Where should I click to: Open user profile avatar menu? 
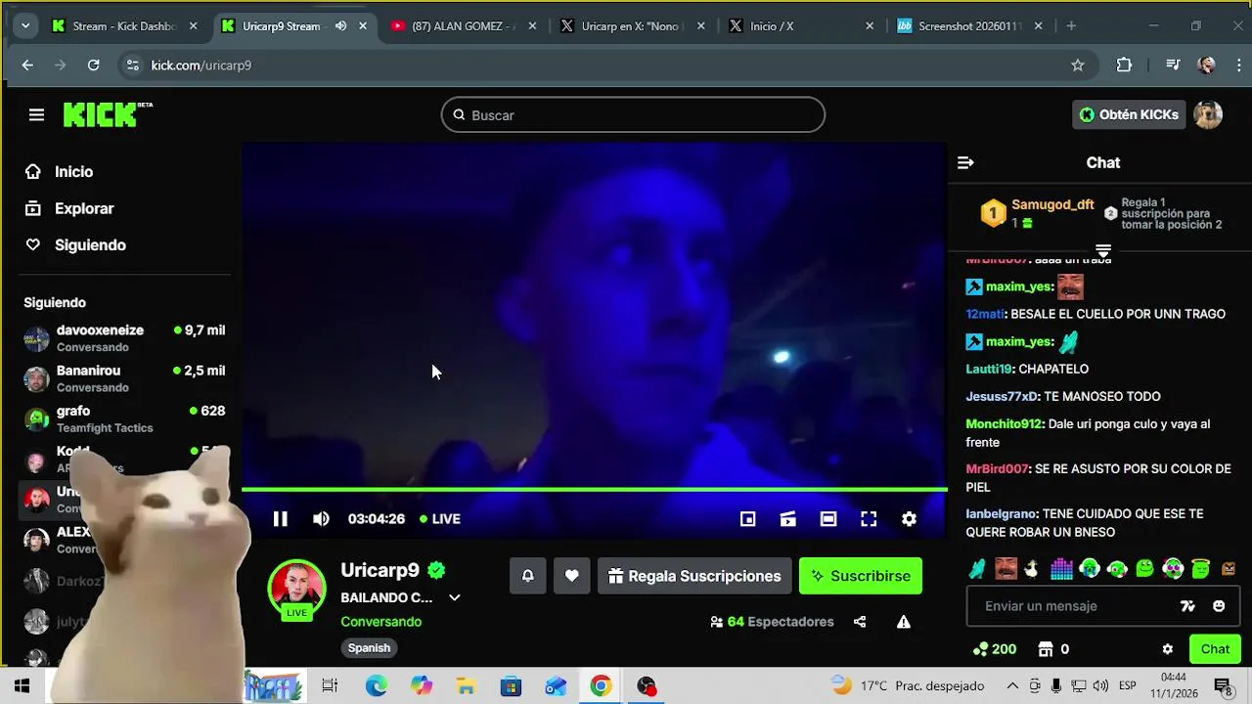point(1208,115)
